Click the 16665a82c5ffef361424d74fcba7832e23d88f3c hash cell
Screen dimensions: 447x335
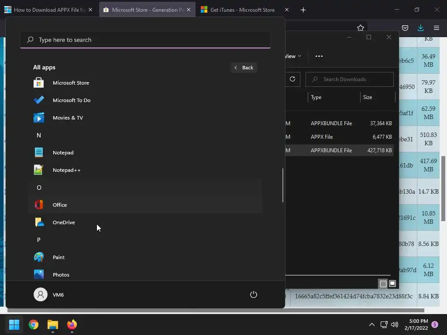(354, 296)
